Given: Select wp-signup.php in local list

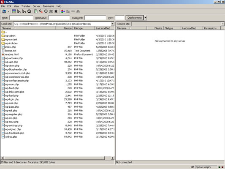Looking at the screenshot, I should pyautogui.click(x=13, y=129).
